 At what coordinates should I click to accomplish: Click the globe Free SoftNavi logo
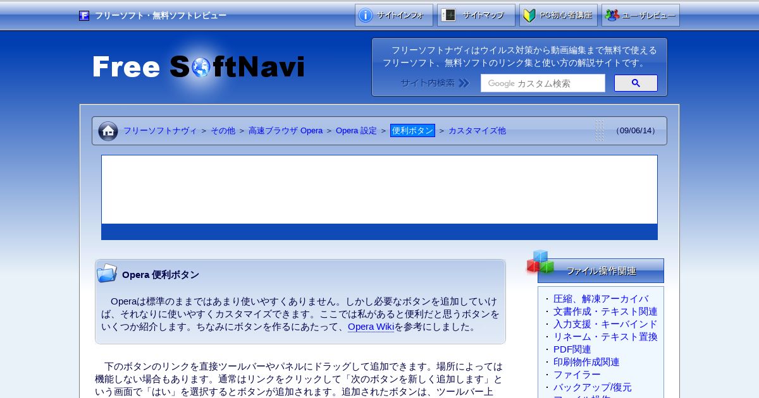click(x=199, y=67)
